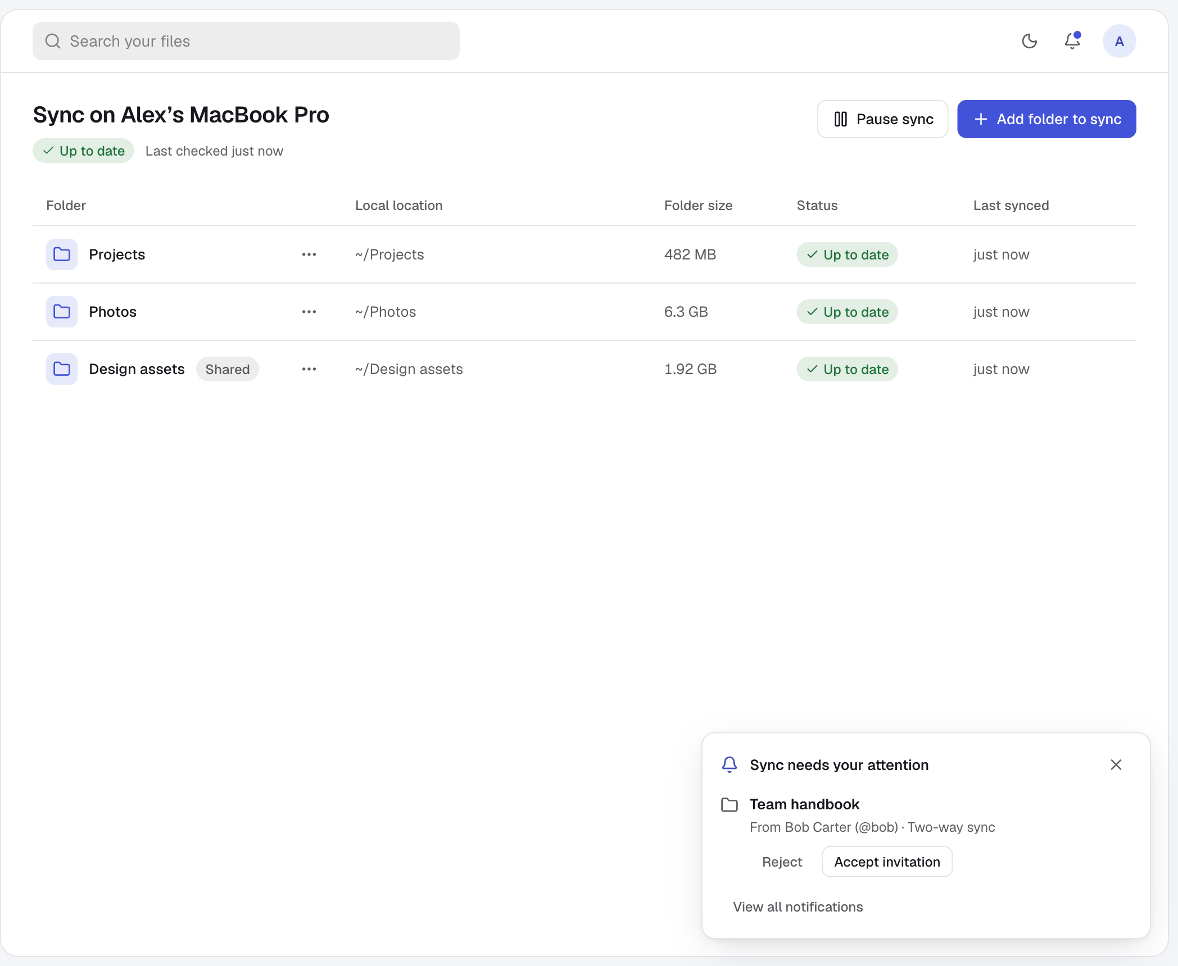The image size is (1178, 966).
Task: Open the account avatar A
Action: 1119,41
